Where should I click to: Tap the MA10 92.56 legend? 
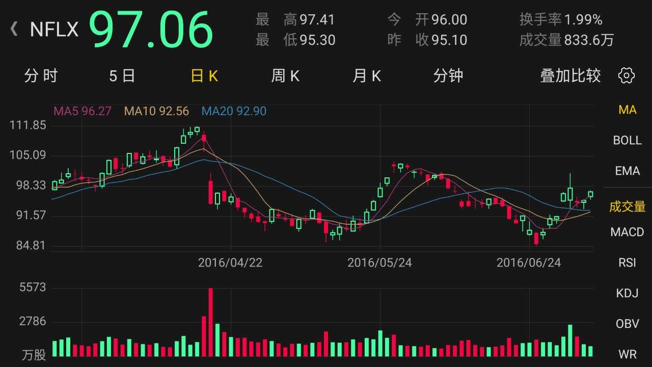pyautogui.click(x=156, y=111)
